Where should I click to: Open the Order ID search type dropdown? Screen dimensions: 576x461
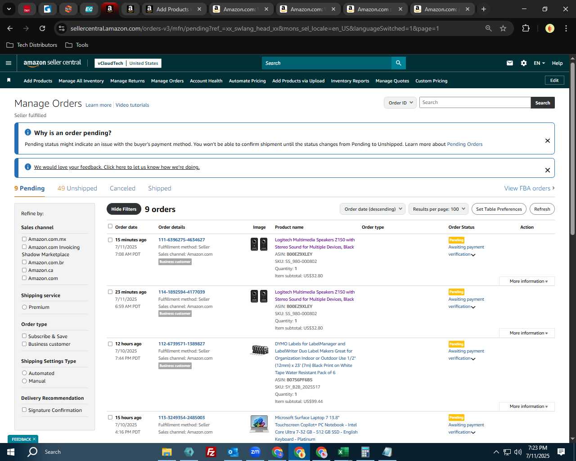pyautogui.click(x=400, y=103)
